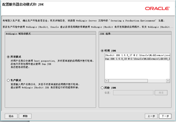The height and width of the screenshot is (122, 176).
Task: Proceed with the 下一步 button
Action: 165,116
